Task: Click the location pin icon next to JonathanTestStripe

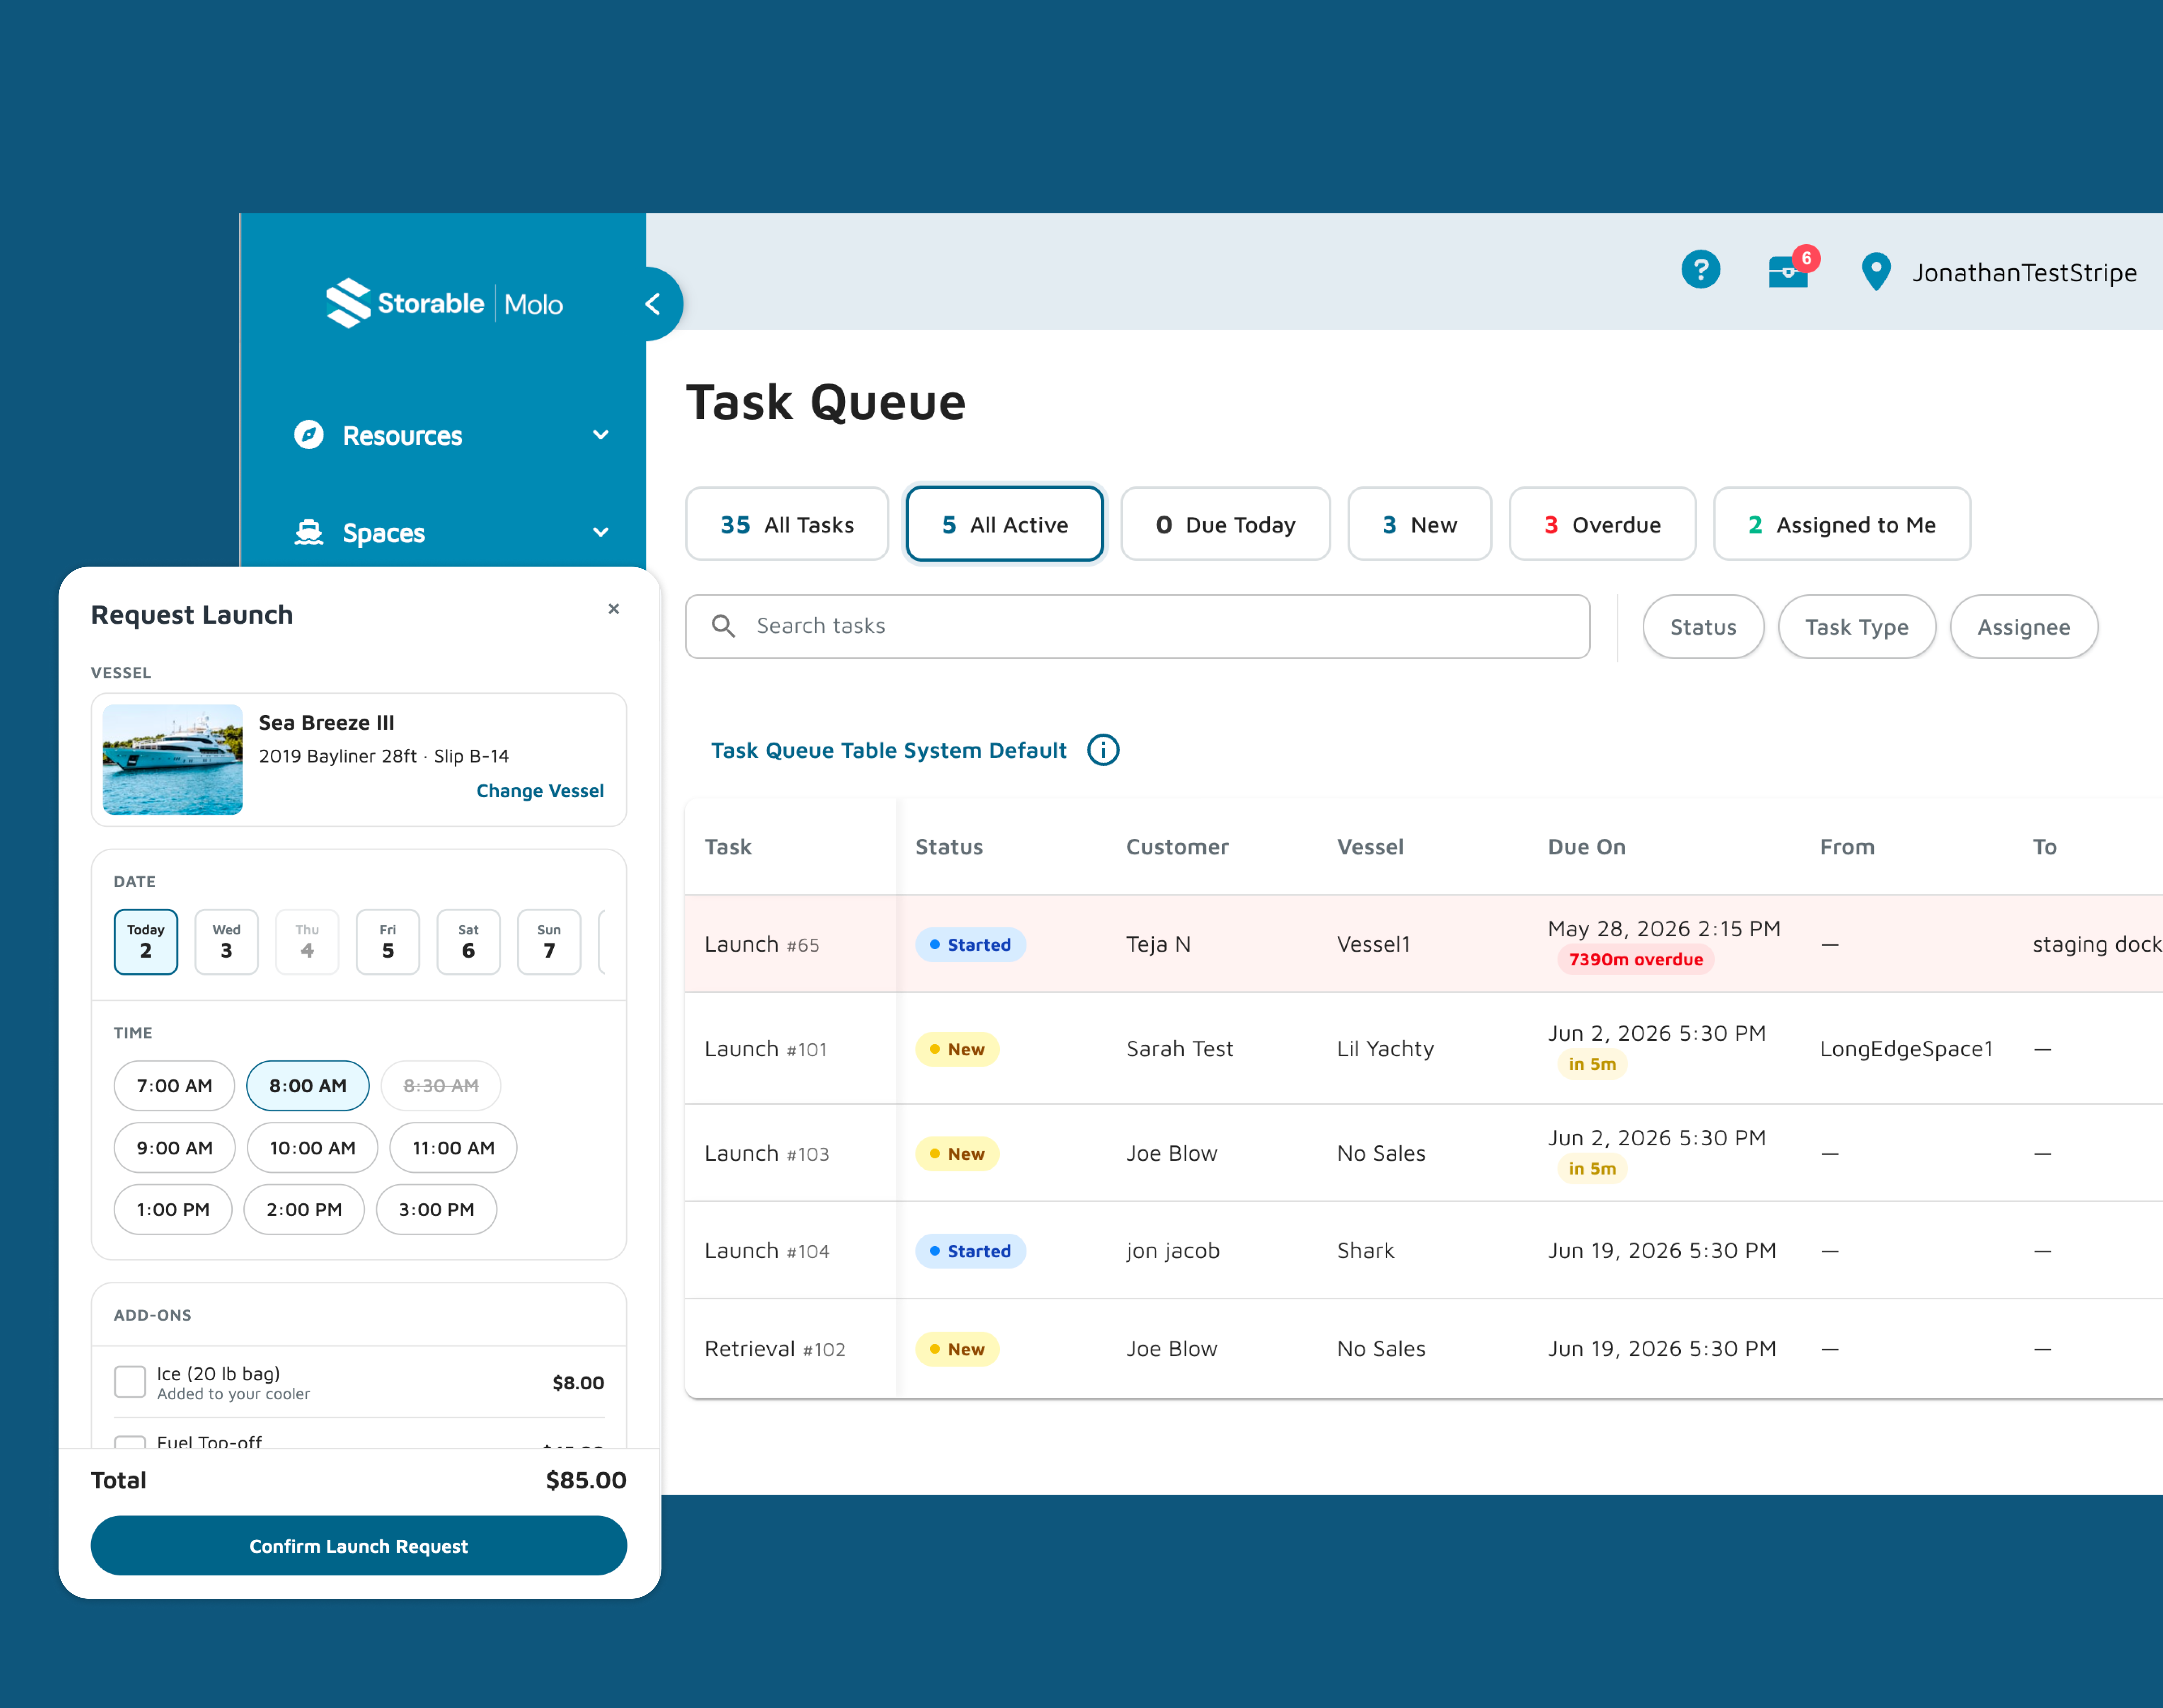Action: tap(1876, 271)
